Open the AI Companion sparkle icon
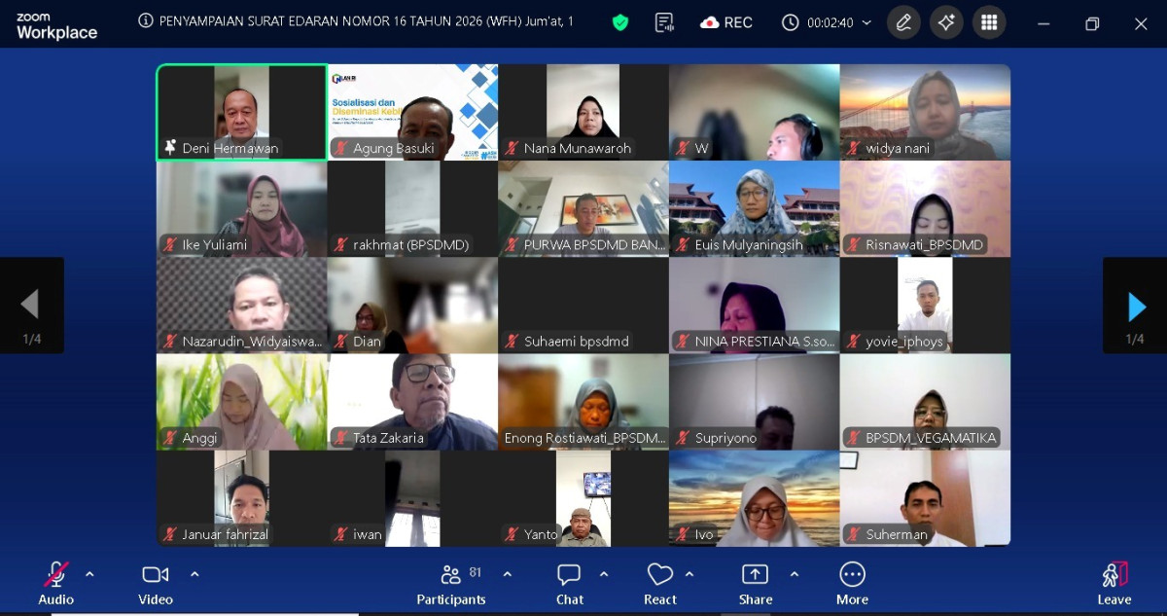The height and width of the screenshot is (616, 1167). tap(946, 22)
